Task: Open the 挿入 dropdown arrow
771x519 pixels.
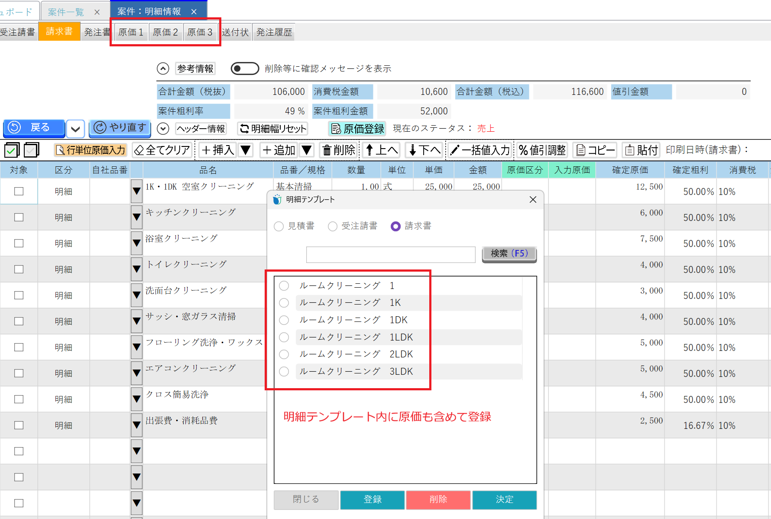Action: point(246,150)
